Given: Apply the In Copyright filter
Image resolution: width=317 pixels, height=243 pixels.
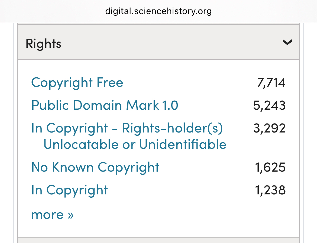Looking at the screenshot, I should tap(69, 190).
